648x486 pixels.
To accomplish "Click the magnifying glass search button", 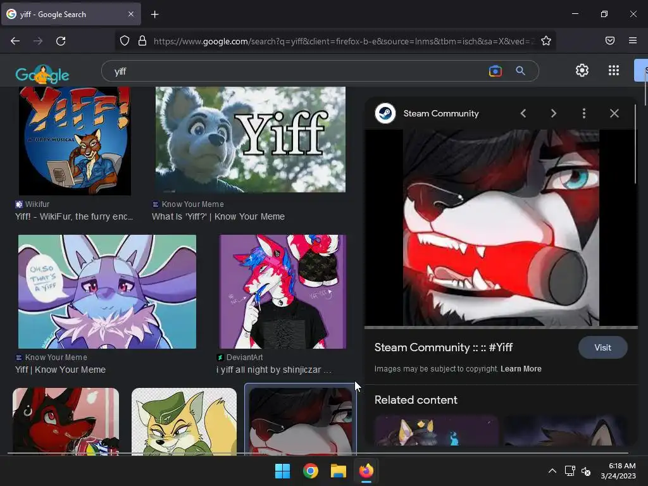I will (520, 71).
